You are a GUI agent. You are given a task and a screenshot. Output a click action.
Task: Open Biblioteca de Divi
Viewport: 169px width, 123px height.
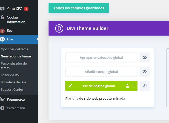tap(13, 82)
